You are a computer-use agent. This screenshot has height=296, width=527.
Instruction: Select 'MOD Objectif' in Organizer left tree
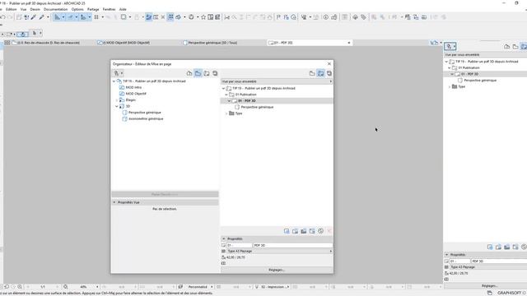tap(136, 94)
